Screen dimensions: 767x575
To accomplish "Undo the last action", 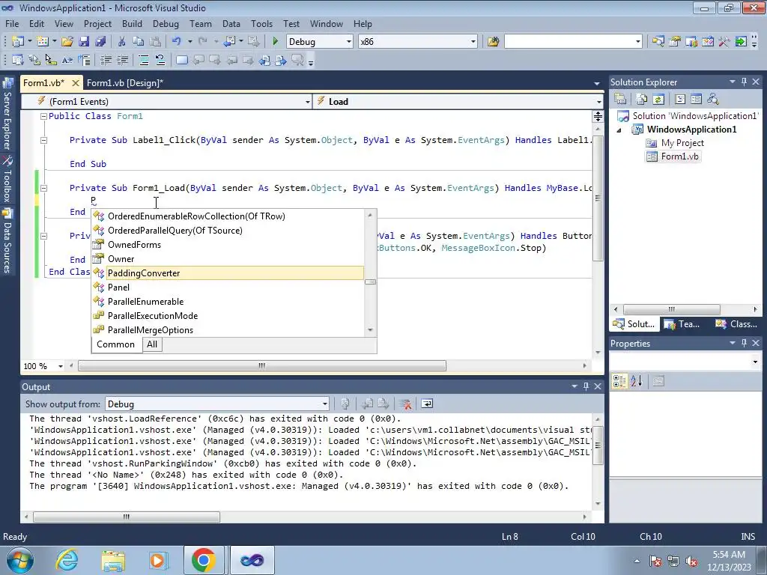I will [x=177, y=42].
